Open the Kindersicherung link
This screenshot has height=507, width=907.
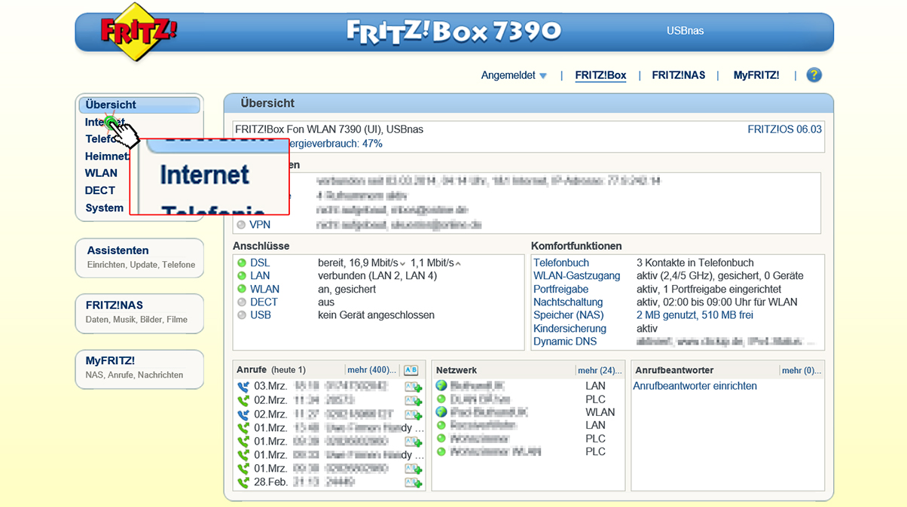570,329
